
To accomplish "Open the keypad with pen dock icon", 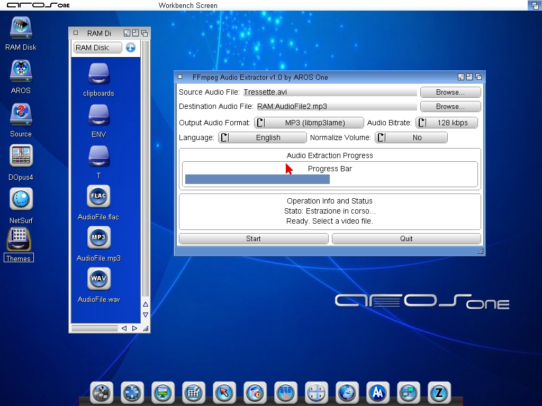I will pyautogui.click(x=194, y=393).
